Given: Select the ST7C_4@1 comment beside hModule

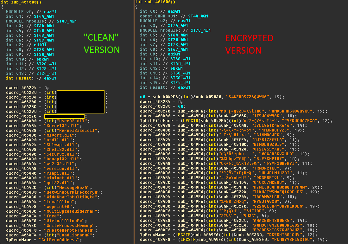Looking at the screenshot, I should pyautogui.click(x=200, y=30).
